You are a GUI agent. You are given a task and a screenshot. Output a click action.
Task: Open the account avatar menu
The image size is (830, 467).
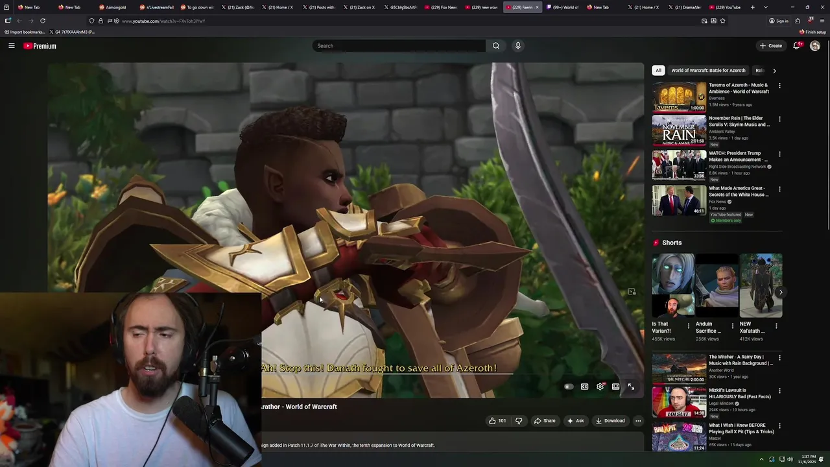coord(815,46)
